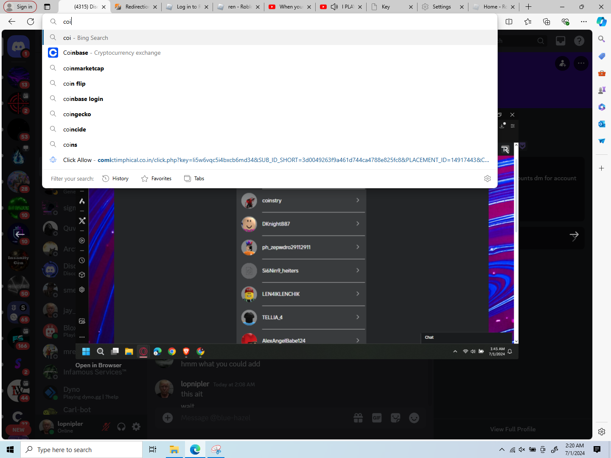This screenshot has width=611, height=458.
Task: Open search suggestion settings gear
Action: point(488,179)
